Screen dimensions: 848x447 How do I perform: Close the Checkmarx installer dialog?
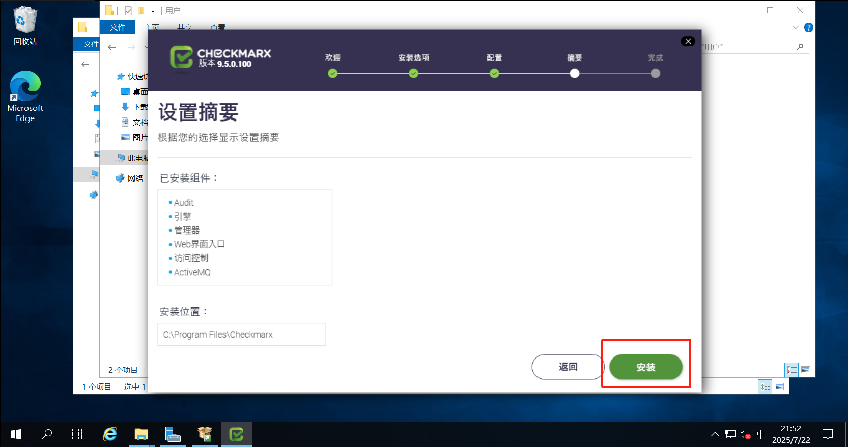[688, 41]
